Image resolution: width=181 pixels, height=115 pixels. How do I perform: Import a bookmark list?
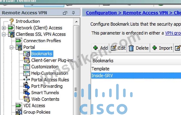pyautogui.click(x=162, y=48)
